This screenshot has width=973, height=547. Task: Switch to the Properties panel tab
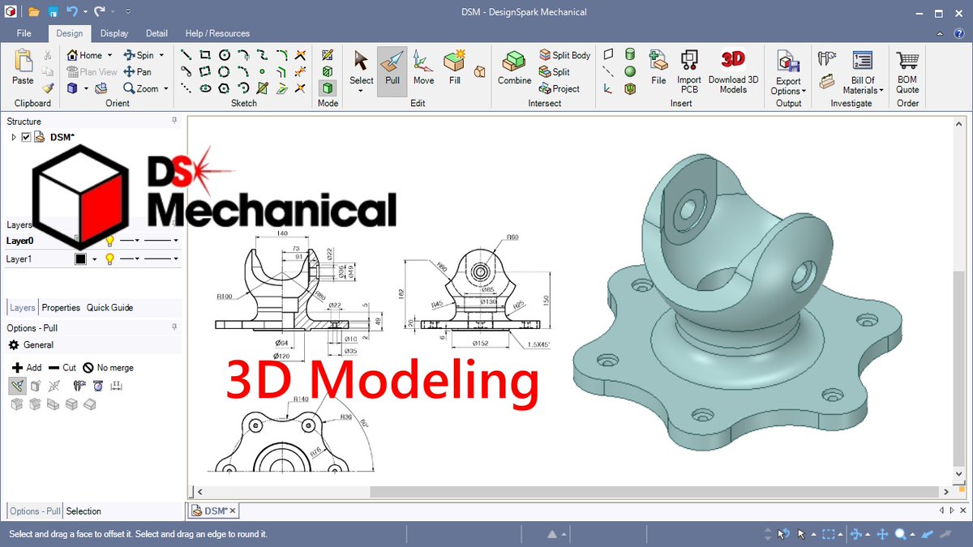(x=61, y=308)
